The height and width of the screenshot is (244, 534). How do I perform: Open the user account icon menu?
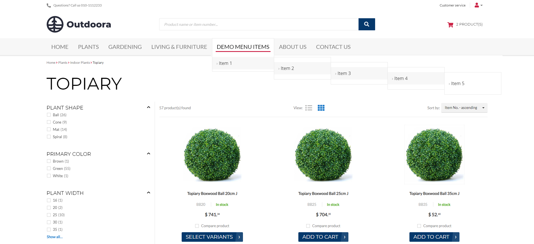tap(478, 5)
